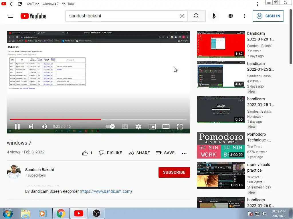The image size is (293, 219).
Task: Skip to next video
Action: pyautogui.click(x=31, y=126)
